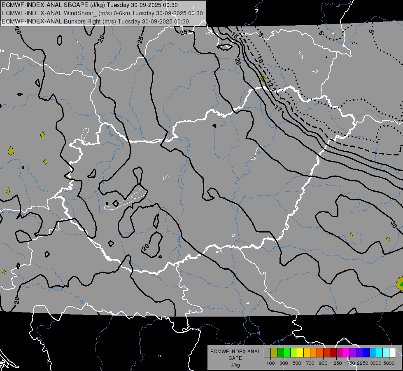
Task: Click the legend value 3000
Action: pyautogui.click(x=376, y=363)
